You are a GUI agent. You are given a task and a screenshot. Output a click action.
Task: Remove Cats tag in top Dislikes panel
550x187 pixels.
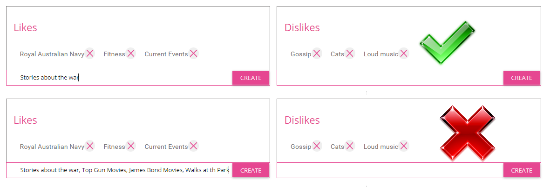point(349,53)
